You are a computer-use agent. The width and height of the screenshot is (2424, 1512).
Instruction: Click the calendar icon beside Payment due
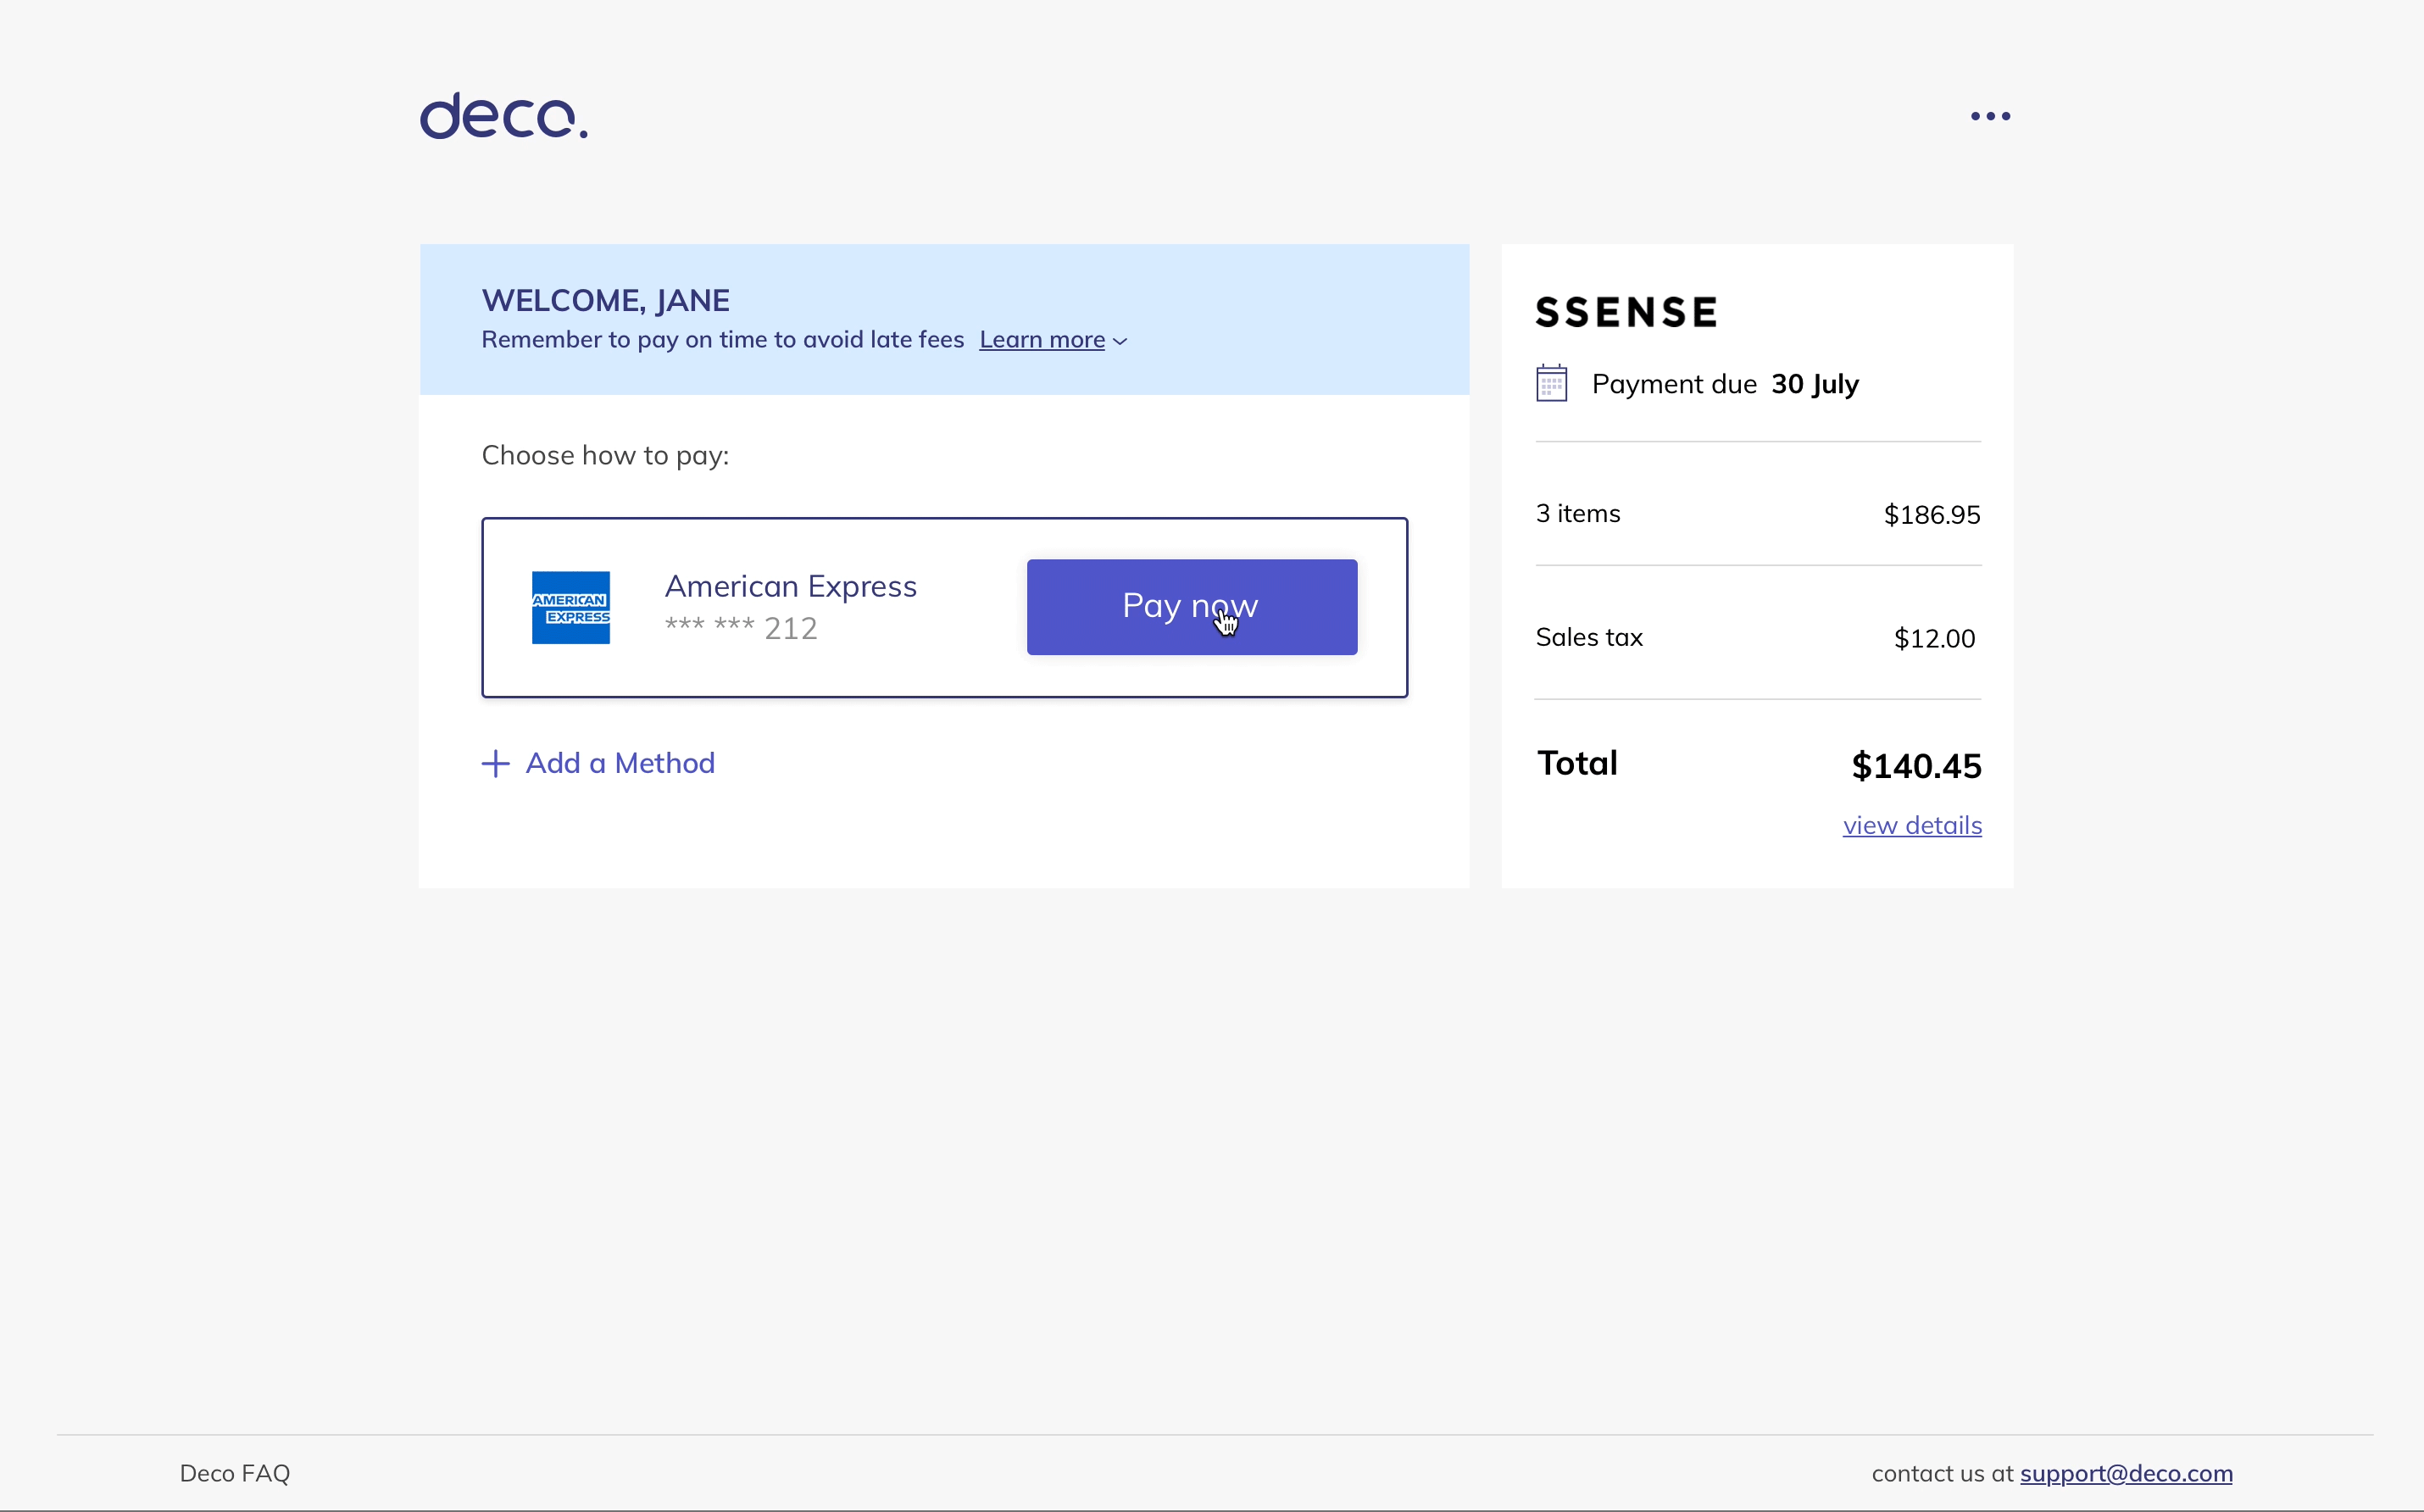click(1551, 384)
